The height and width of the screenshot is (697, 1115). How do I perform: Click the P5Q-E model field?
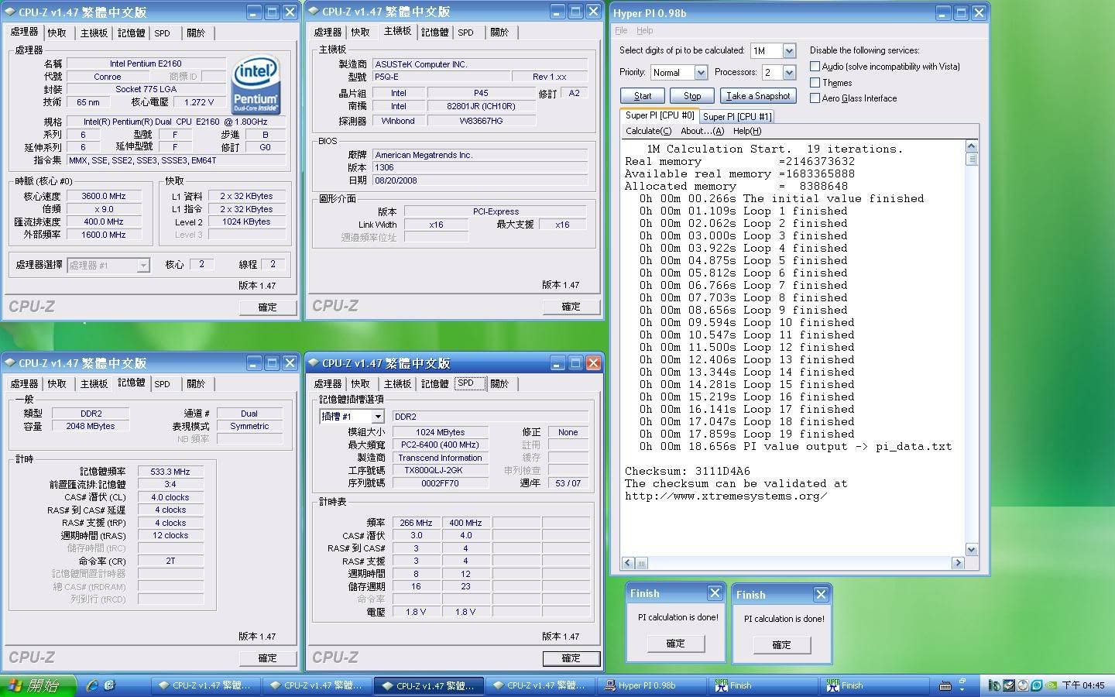[x=441, y=77]
